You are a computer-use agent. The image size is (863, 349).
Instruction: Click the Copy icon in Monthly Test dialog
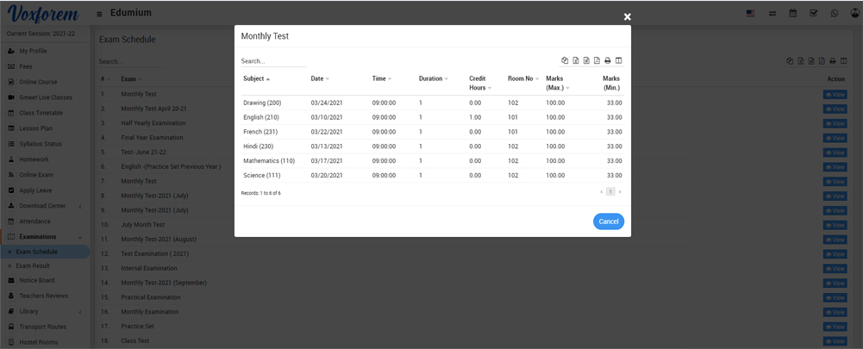pyautogui.click(x=565, y=61)
